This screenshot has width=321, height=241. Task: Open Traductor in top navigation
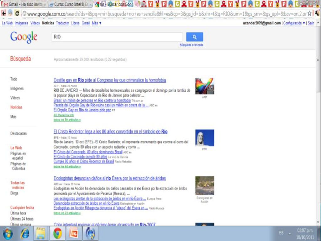[62, 23]
